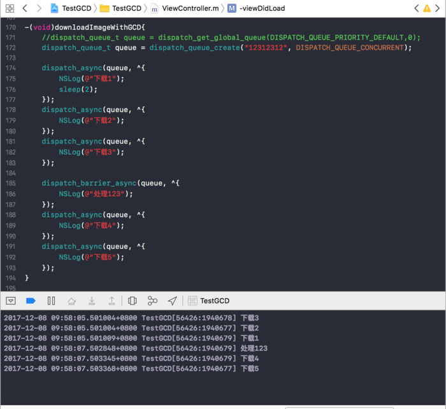Click dispatch_queue_create call on line 172
This screenshot has width=446, height=409.
195,48
